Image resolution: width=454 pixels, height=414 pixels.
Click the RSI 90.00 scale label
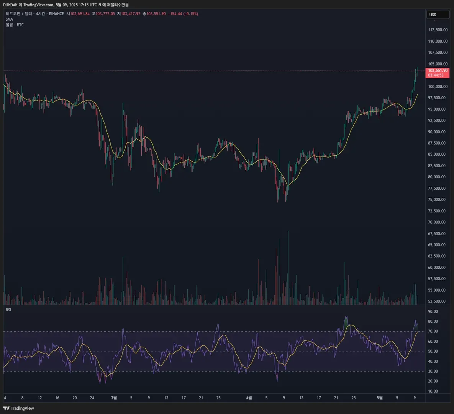click(433, 311)
